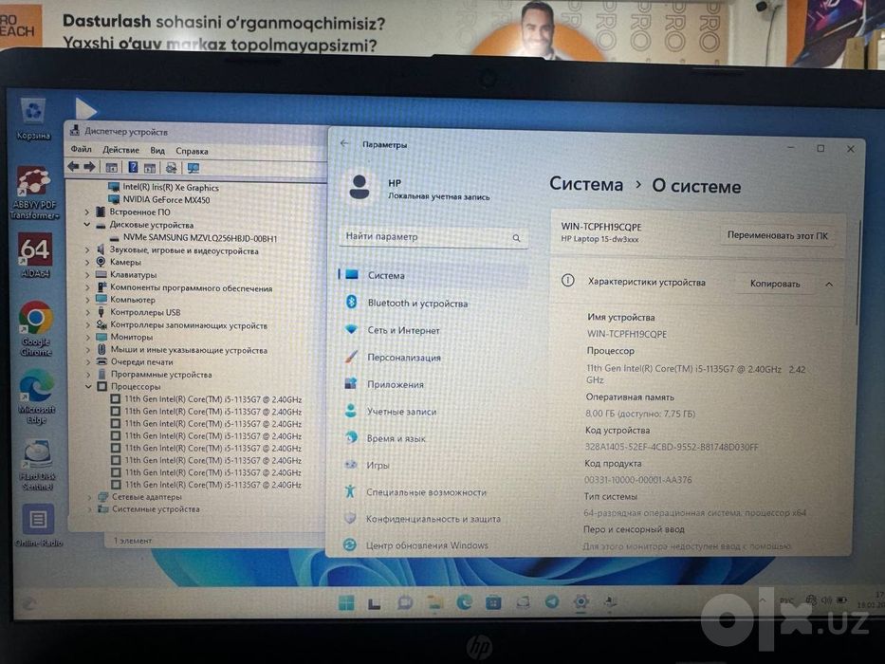Click the scan hardware monitor icon in toolbar
Screen dimensions: 885x664
[193, 168]
